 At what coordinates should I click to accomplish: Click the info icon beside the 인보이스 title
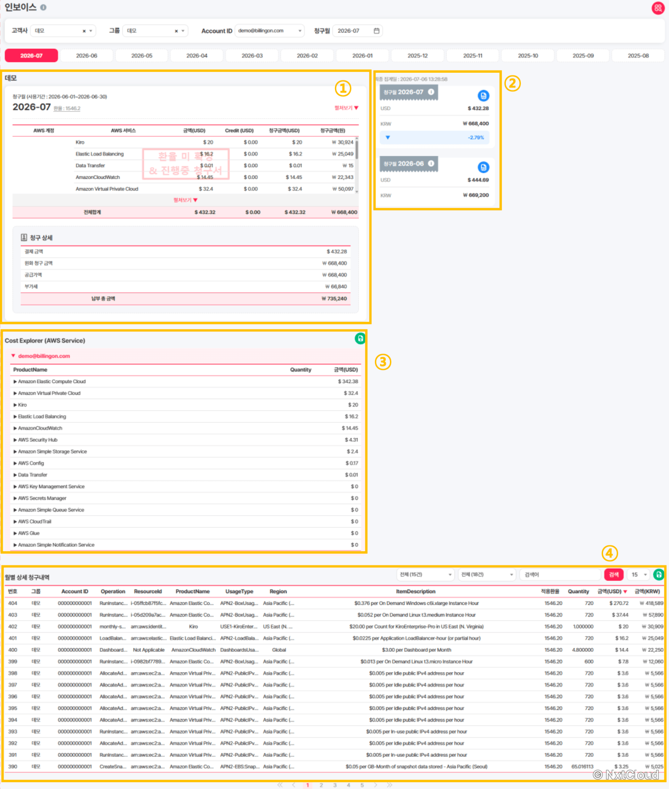(x=43, y=7)
